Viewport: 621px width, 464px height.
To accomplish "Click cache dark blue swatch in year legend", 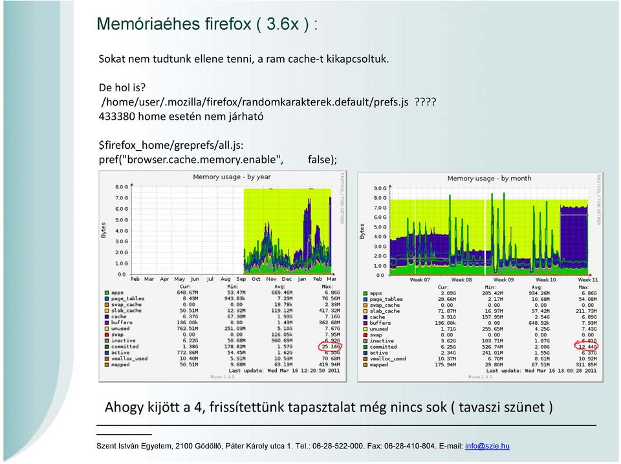I will (x=107, y=316).
